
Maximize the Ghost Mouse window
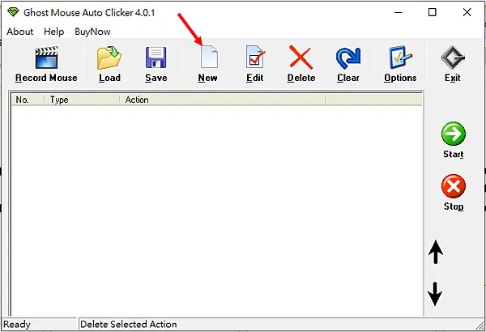point(432,12)
